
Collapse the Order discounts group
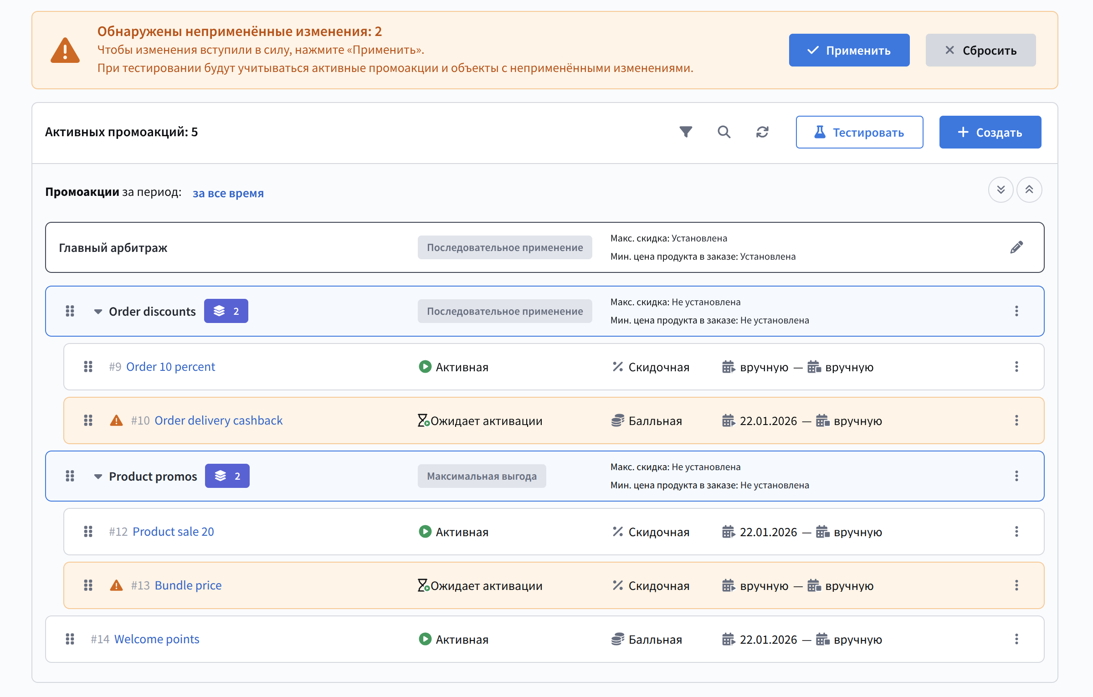tap(98, 312)
